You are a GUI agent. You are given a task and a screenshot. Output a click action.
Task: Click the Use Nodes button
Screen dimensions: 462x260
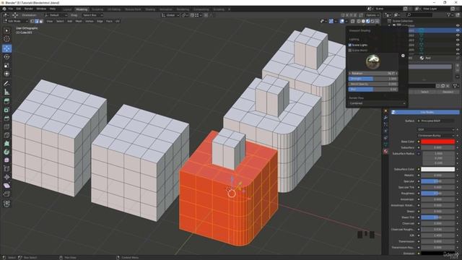[x=425, y=112]
